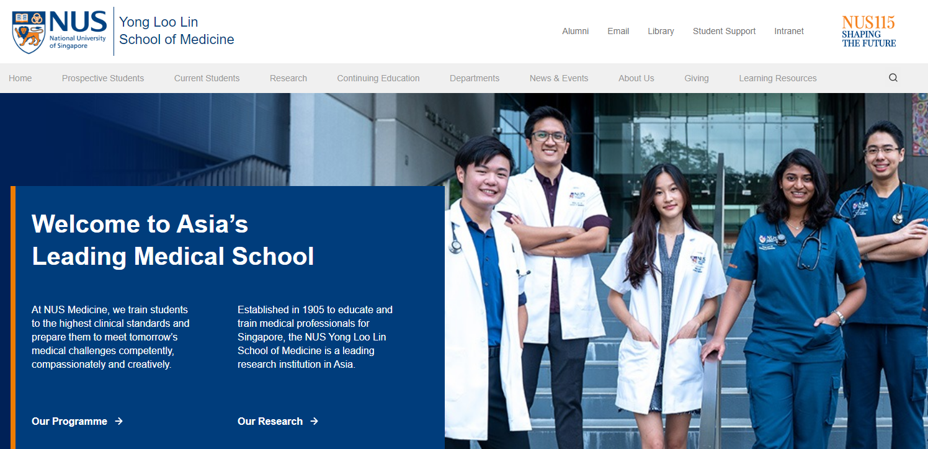Click the Student Support link
This screenshot has height=449, width=928.
724,31
